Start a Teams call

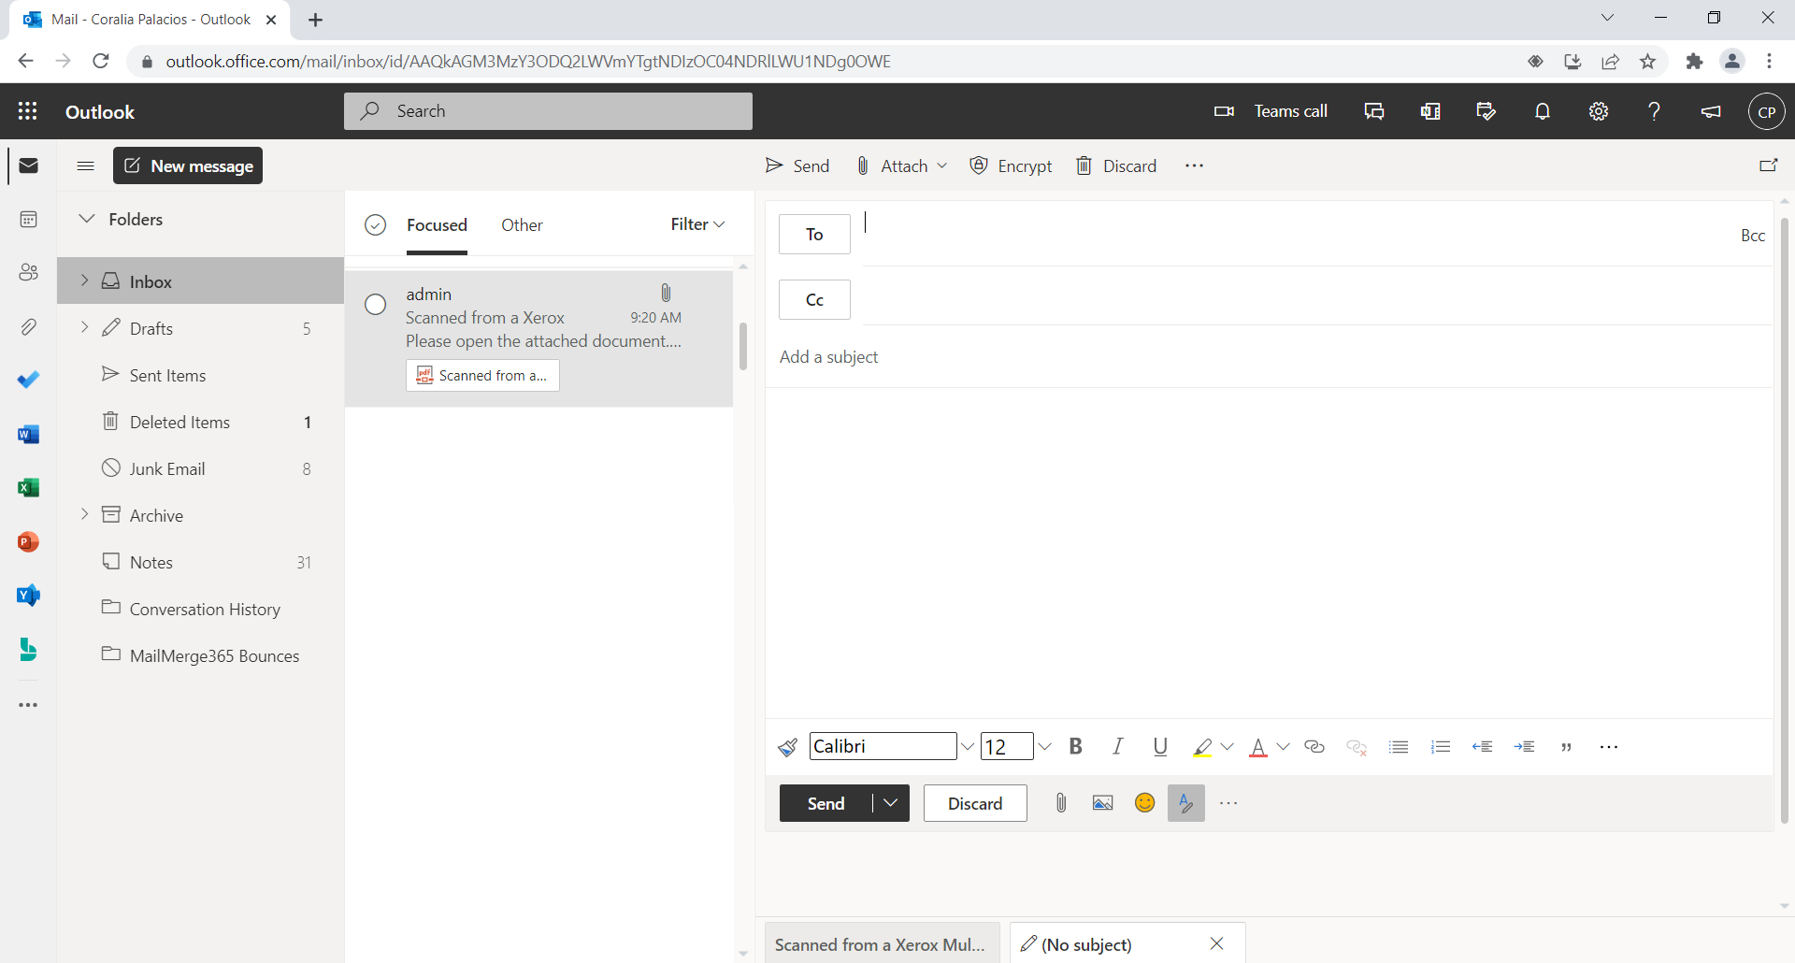pos(1271,111)
